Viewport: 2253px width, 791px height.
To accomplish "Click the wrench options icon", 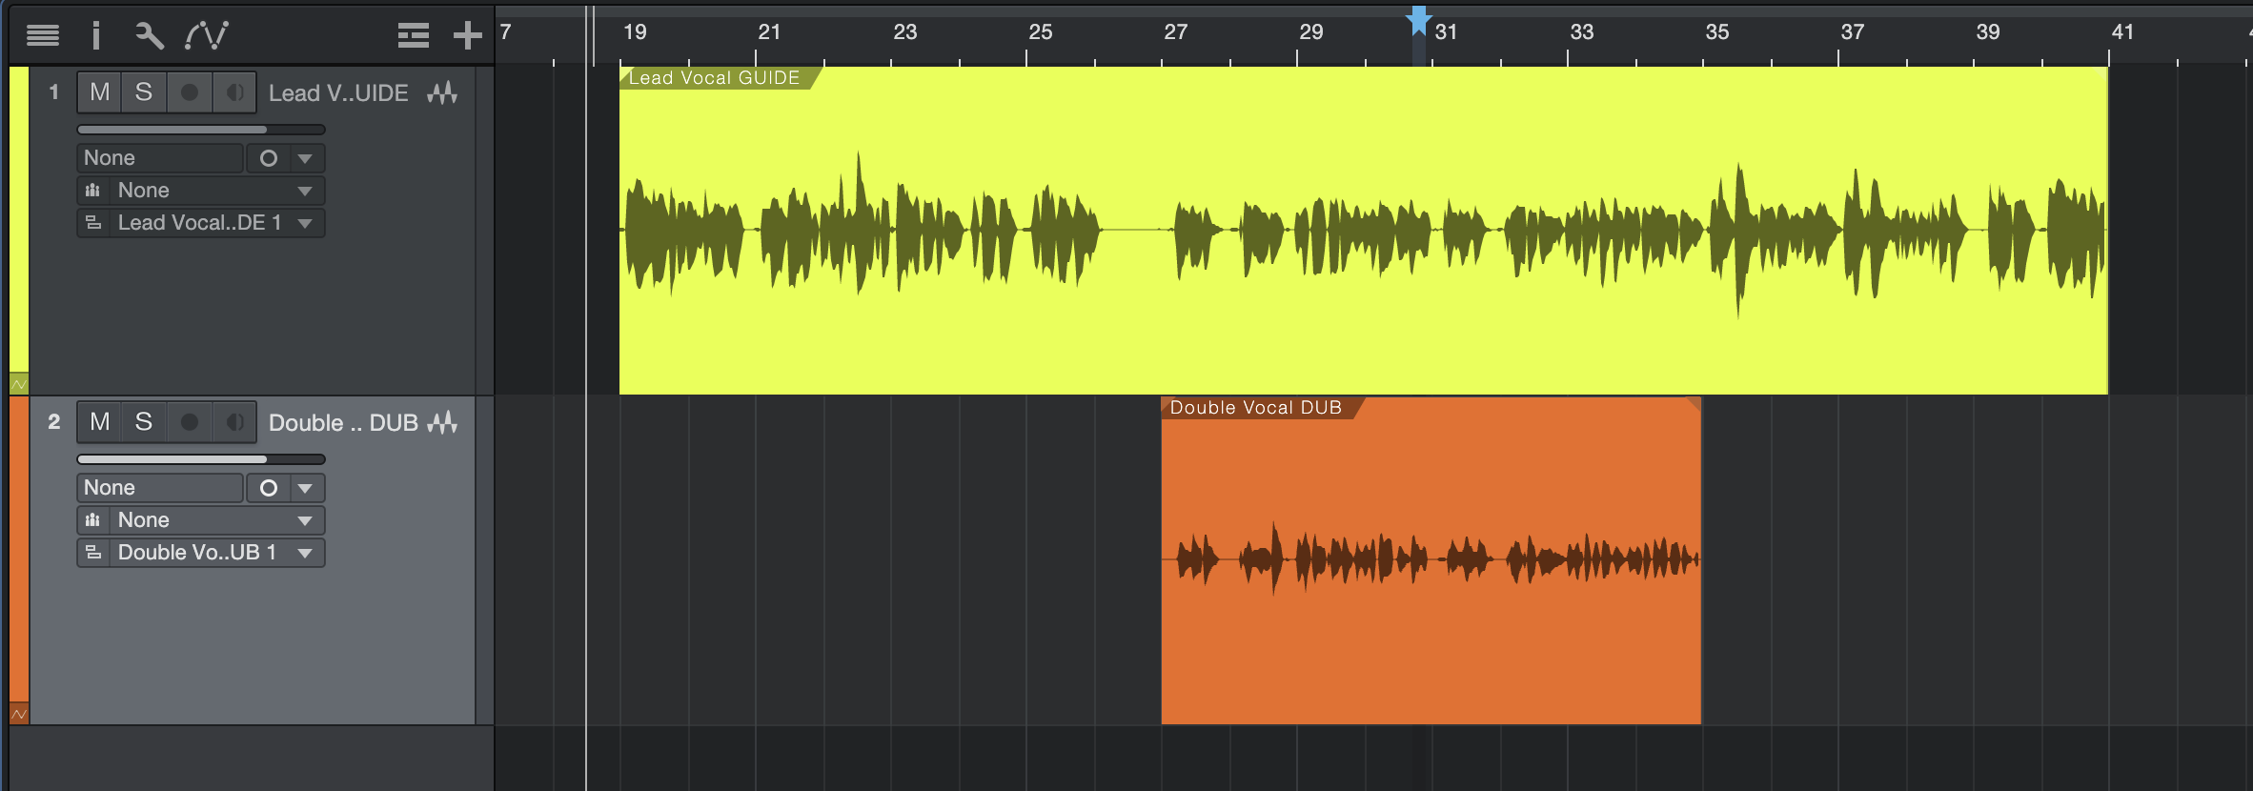I will point(149,36).
